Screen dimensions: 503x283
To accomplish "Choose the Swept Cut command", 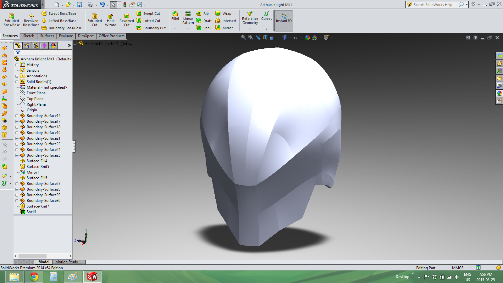I will [x=148, y=14].
